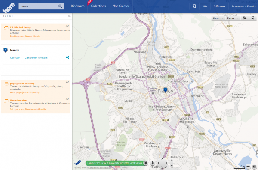Open the SeLoger.com/Meurthe-et-Moselle link
258x170 pixels.
(28, 109)
